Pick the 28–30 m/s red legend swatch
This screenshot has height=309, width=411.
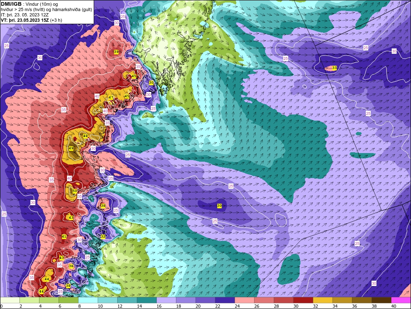tap(284, 300)
